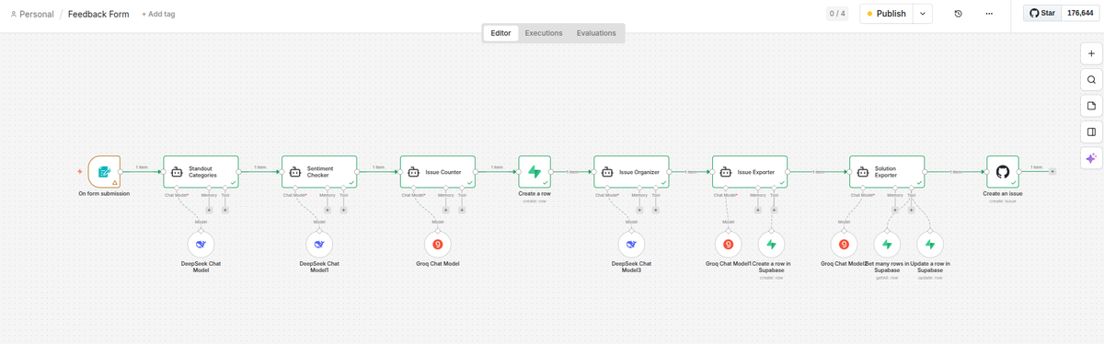Open the more options ellipsis menu
1104x344 pixels.
[x=989, y=14]
